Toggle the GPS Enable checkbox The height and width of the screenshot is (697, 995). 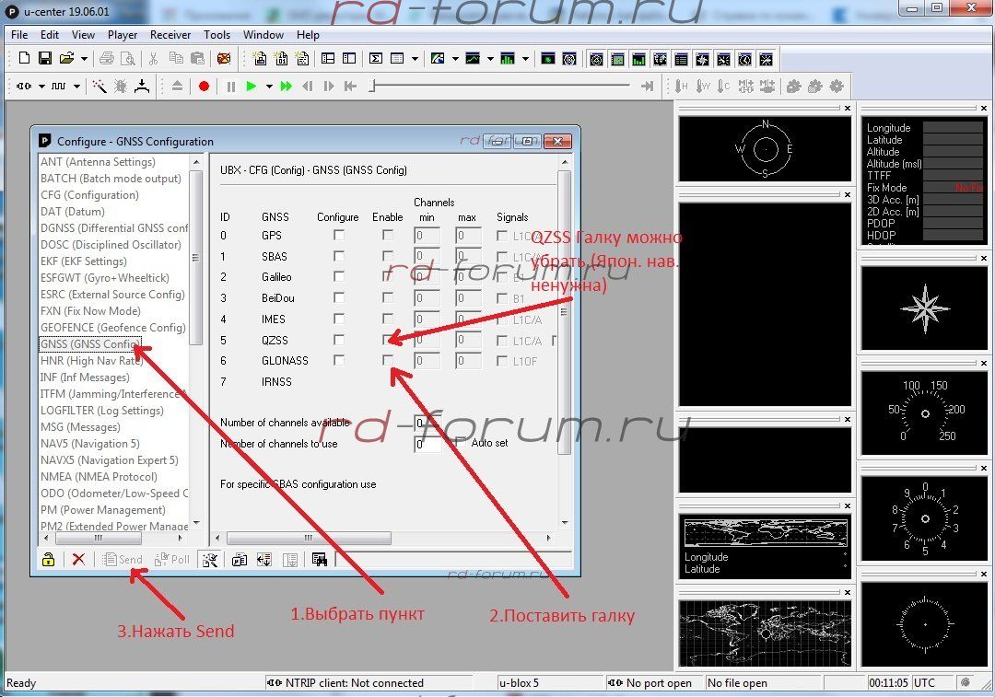388,236
